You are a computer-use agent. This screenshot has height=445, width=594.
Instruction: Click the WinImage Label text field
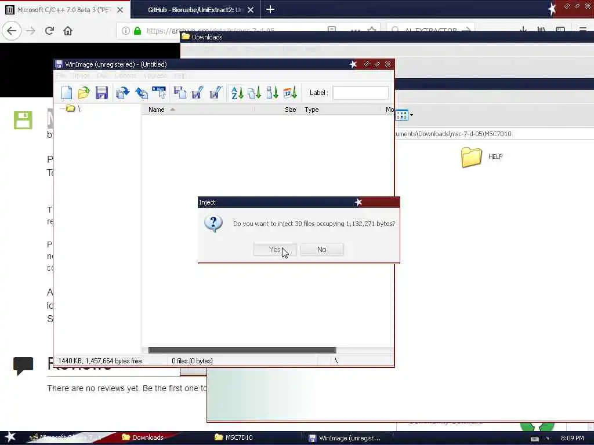[360, 93]
